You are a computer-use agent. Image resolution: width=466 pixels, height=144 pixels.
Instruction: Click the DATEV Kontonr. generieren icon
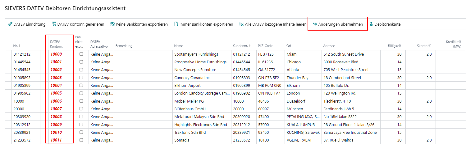(54, 24)
